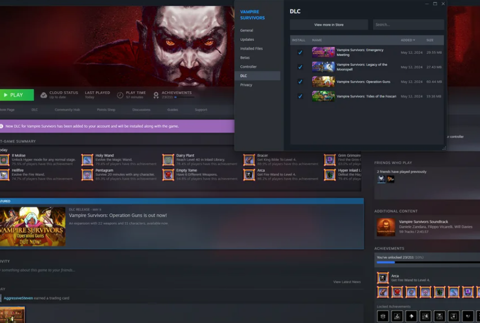Click the info icon in purple DLC banner

tap(1, 126)
